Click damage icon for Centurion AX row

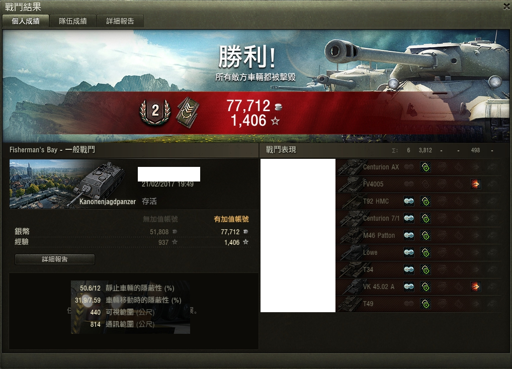(x=425, y=167)
